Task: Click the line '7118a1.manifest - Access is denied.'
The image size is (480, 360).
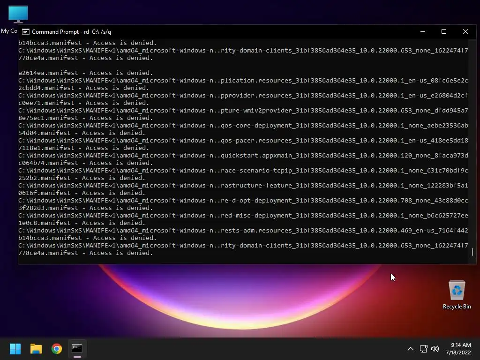Action: (83, 148)
